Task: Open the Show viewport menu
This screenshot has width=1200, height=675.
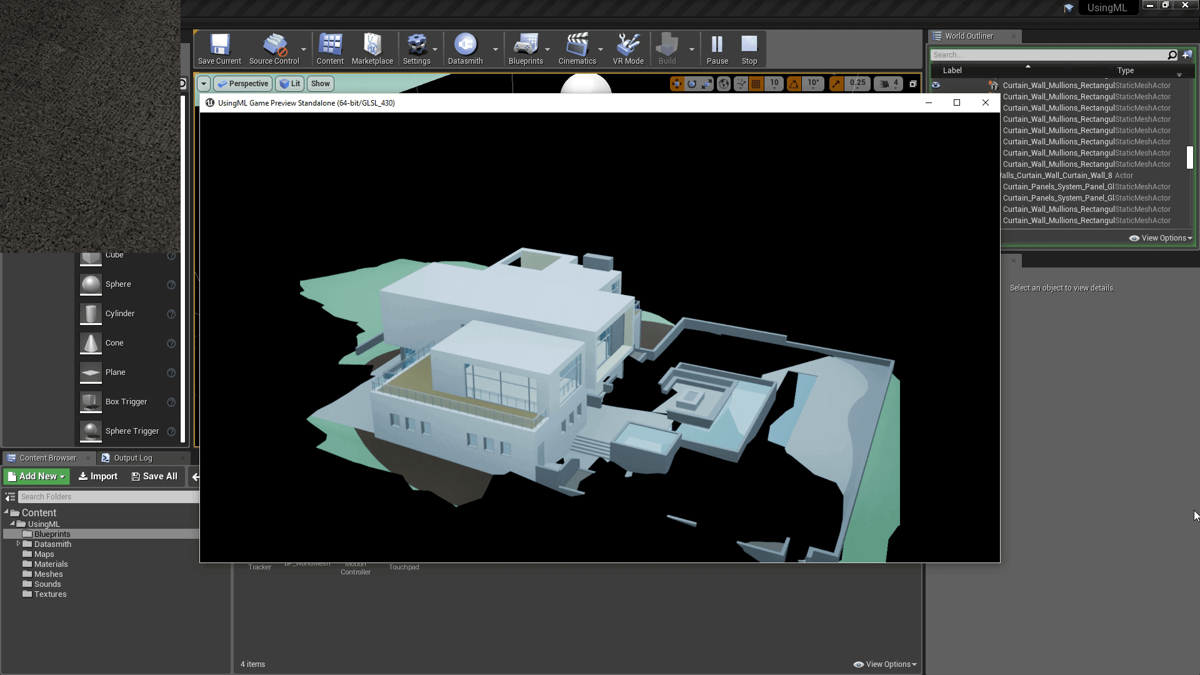Action: [320, 84]
